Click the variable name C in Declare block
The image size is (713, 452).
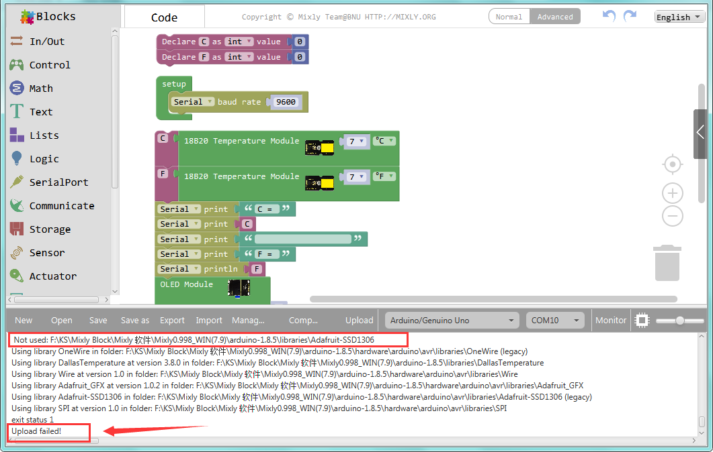click(x=204, y=42)
